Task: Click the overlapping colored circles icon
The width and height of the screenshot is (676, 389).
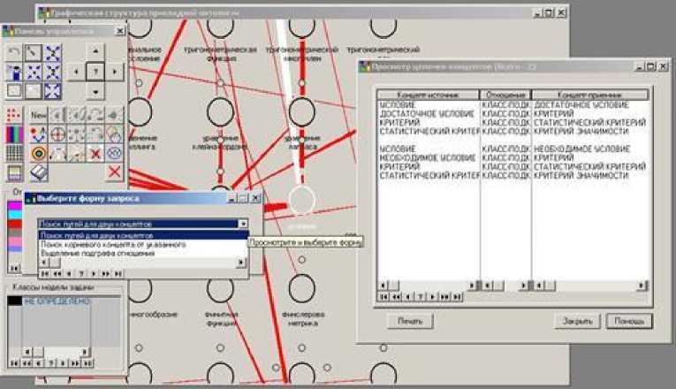Action: pos(114,134)
